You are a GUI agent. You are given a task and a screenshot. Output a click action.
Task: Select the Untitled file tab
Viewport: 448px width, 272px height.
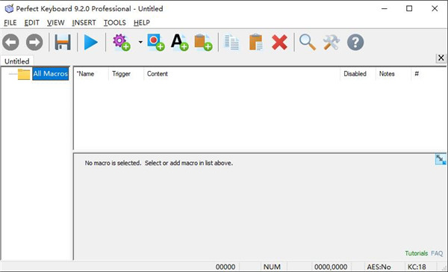tap(17, 61)
